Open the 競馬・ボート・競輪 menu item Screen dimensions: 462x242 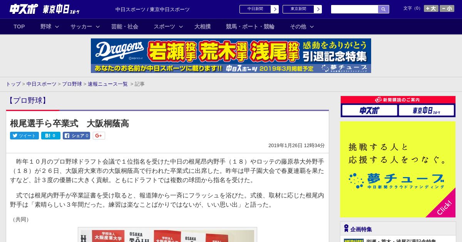point(250,27)
